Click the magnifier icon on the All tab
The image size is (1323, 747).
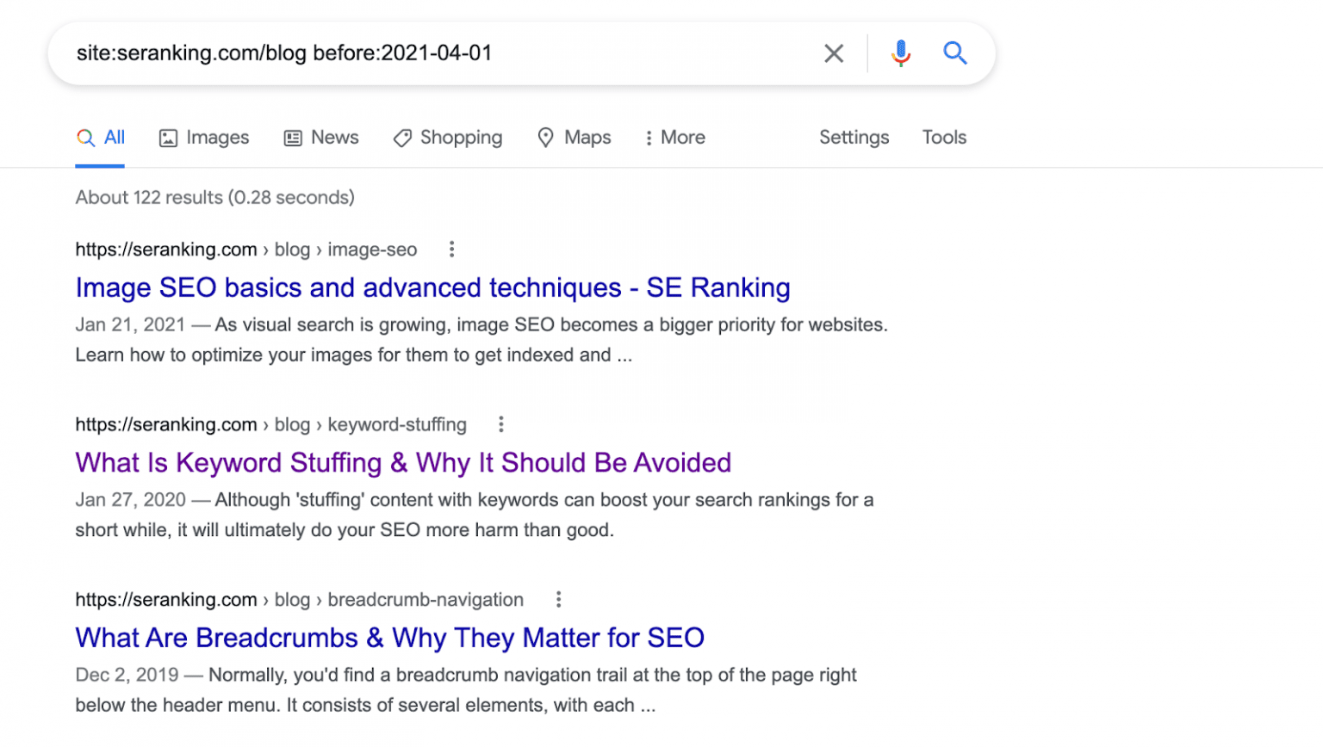pos(85,137)
